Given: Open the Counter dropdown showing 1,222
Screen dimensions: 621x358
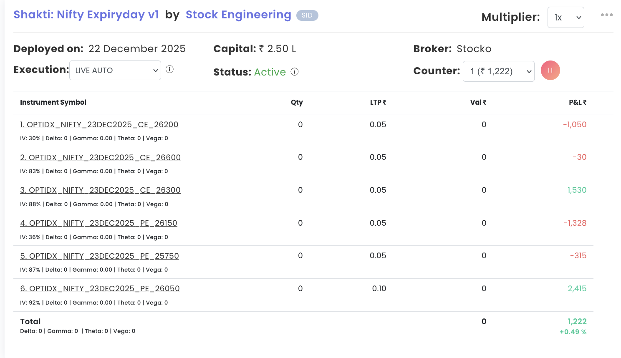Looking at the screenshot, I should [x=498, y=71].
